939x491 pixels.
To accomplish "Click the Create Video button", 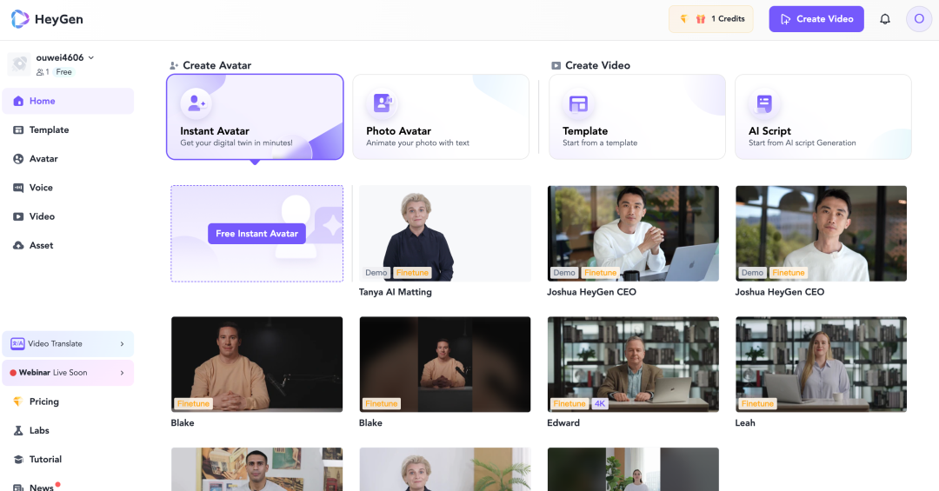I will 816,19.
